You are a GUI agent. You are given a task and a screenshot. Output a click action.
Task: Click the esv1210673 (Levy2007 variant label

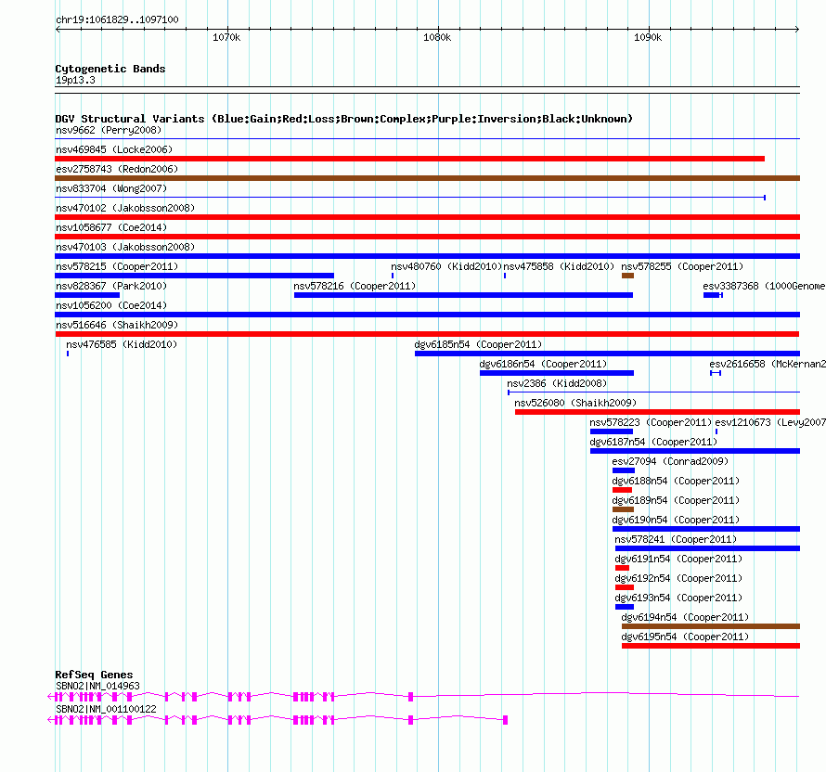(770, 422)
